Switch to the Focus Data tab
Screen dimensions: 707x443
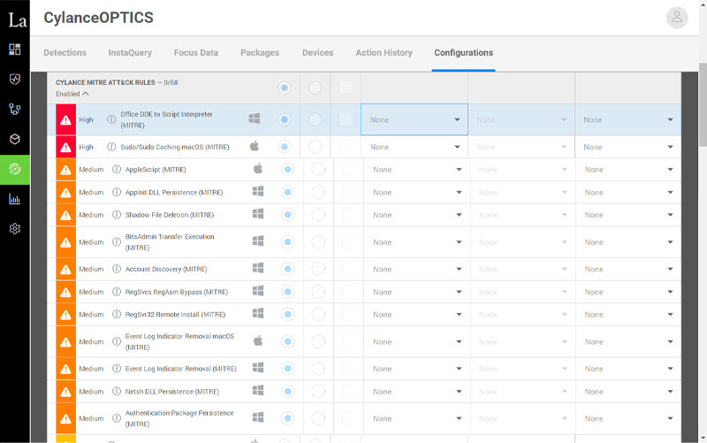tap(196, 53)
